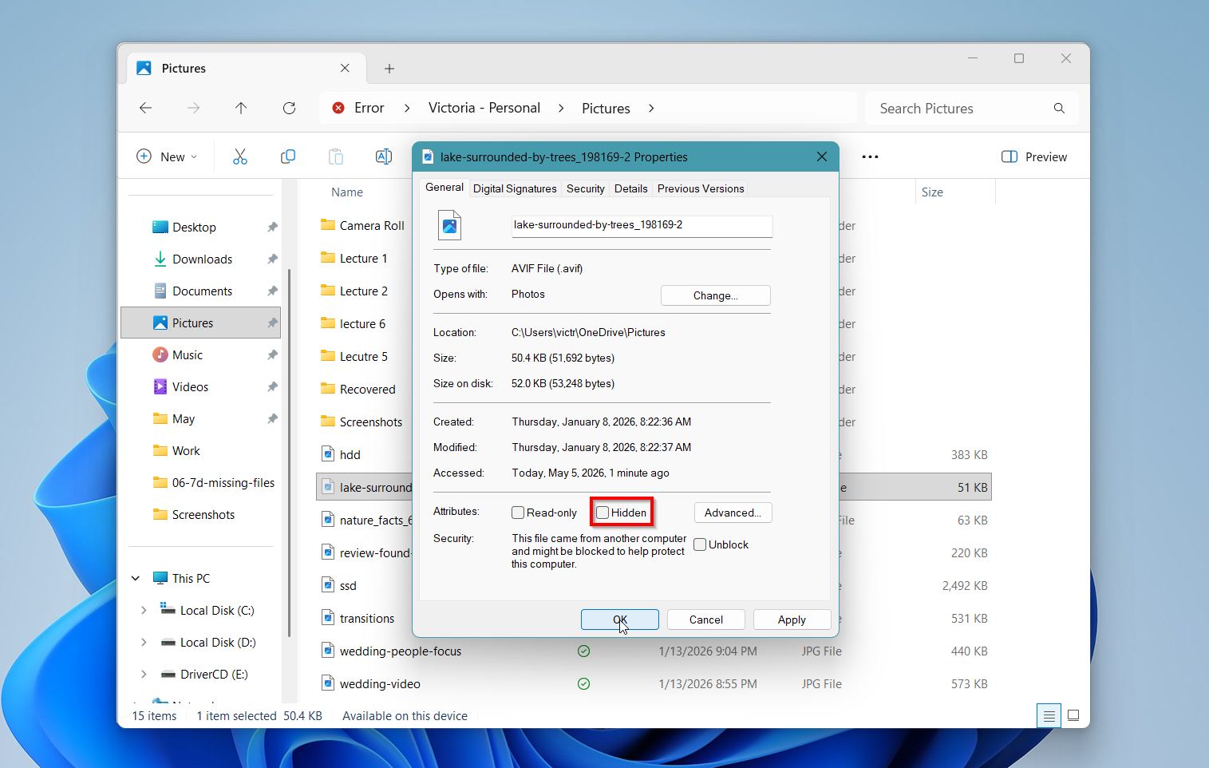
Task: Click the OK button
Action: (x=620, y=620)
